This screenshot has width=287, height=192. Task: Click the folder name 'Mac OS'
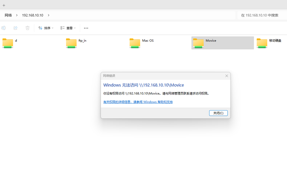[x=148, y=41]
